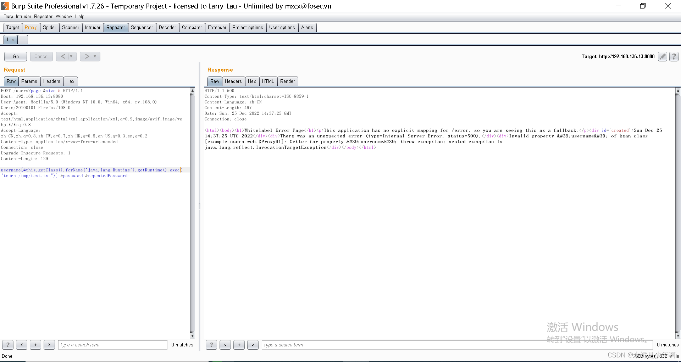Viewport: 681px width, 362px height.
Task: Switch to the Extender tab
Action: point(217,27)
